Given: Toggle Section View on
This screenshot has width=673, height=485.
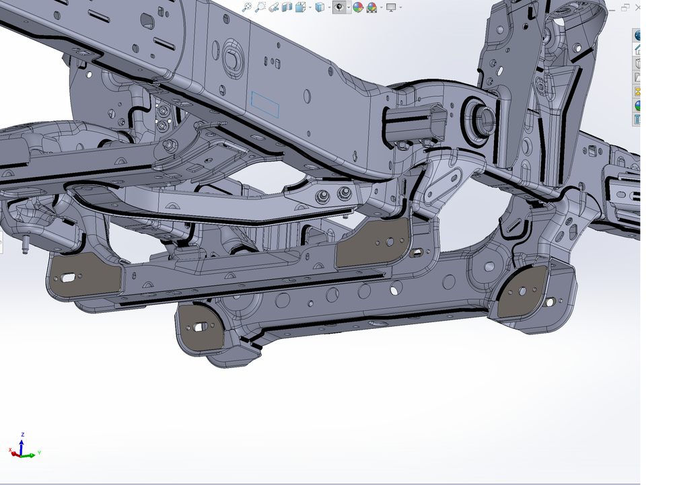Looking at the screenshot, I should pyautogui.click(x=286, y=7).
